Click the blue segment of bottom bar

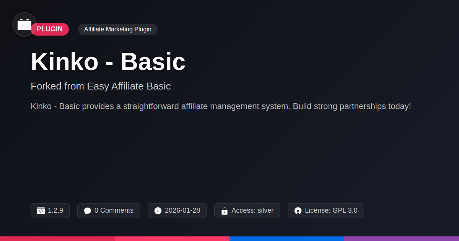click(x=287, y=238)
